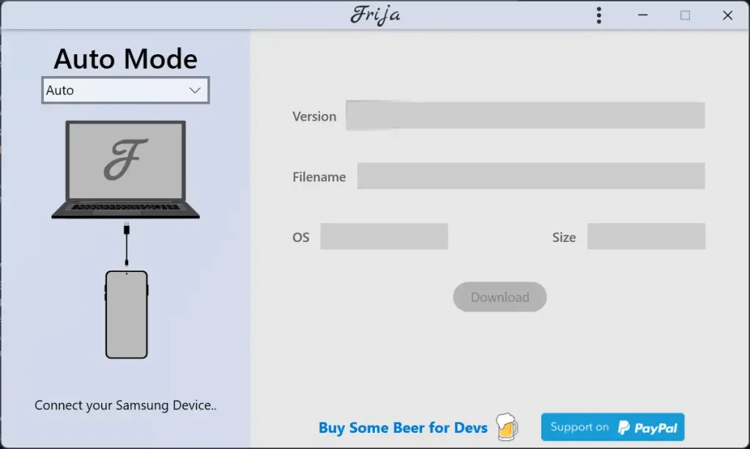
Task: Click into the Size field
Action: [x=646, y=236]
